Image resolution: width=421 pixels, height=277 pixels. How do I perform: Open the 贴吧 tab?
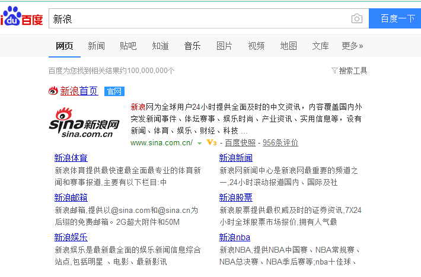point(128,46)
